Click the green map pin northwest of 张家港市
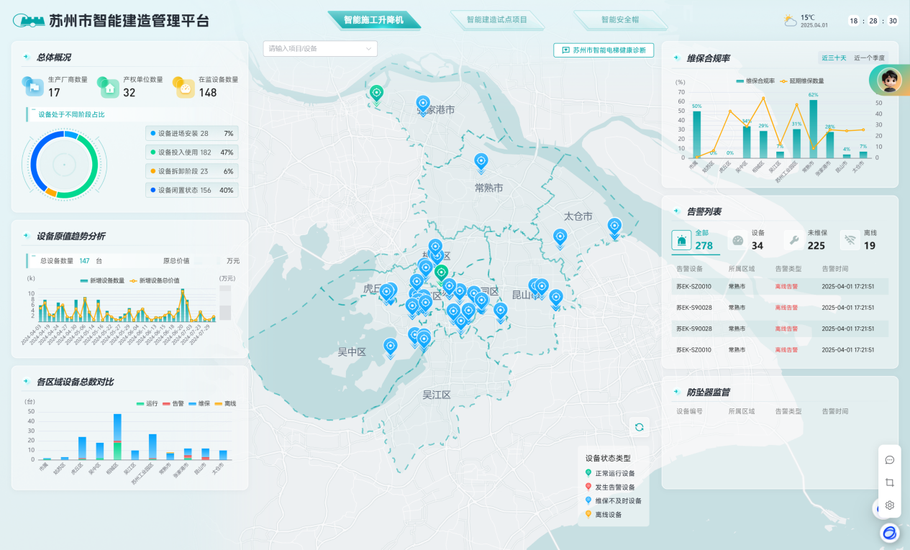This screenshot has width=910, height=550. click(x=376, y=93)
